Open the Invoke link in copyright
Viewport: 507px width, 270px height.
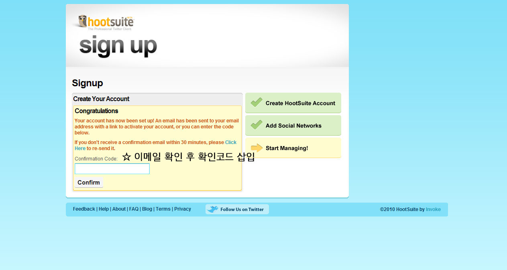[x=433, y=209]
